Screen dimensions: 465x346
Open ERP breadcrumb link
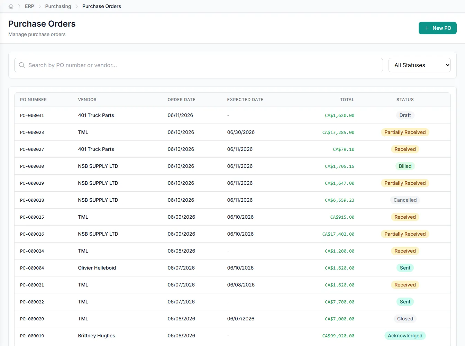pos(29,6)
